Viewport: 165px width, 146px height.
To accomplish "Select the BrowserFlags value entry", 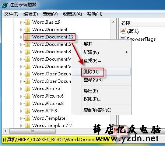I will tap(141, 39).
